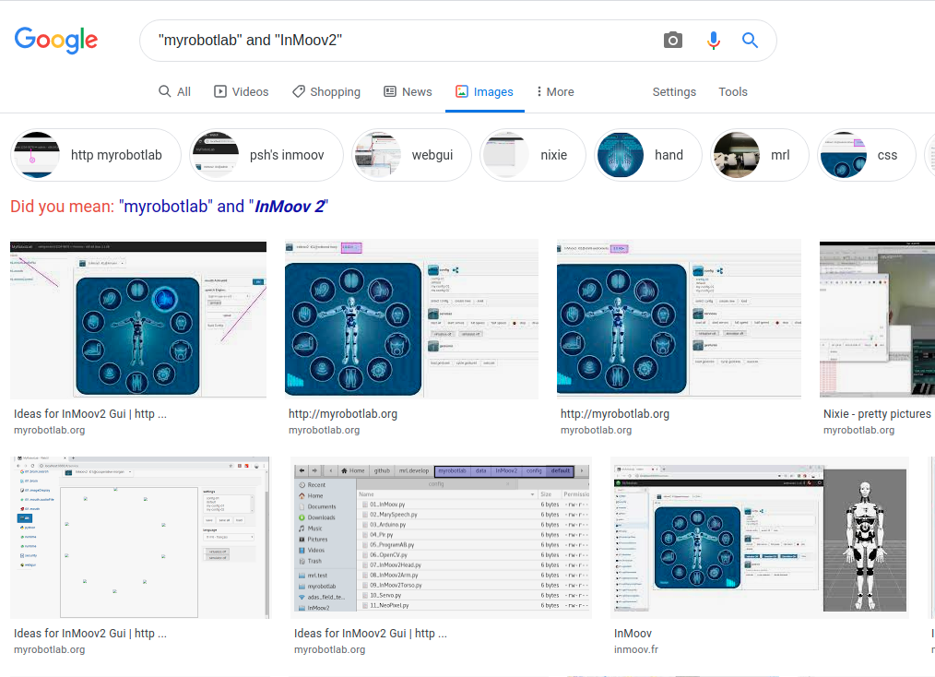Open the Tools filter options
Image resolution: width=935 pixels, height=677 pixels.
pos(733,91)
